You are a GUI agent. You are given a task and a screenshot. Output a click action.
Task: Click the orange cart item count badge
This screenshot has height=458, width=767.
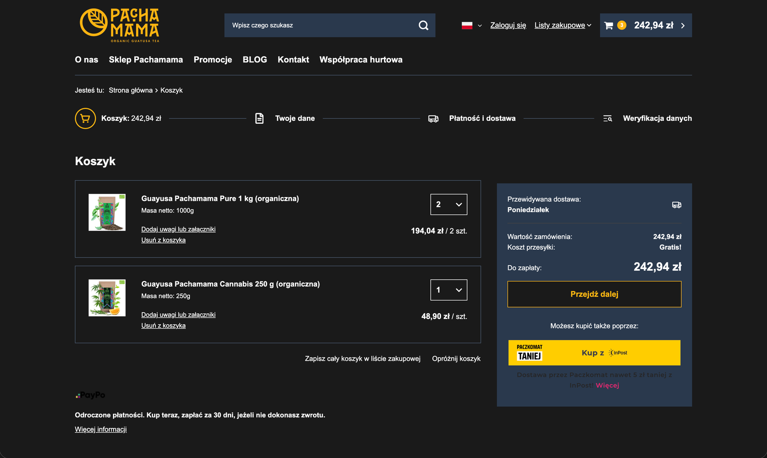(x=622, y=25)
